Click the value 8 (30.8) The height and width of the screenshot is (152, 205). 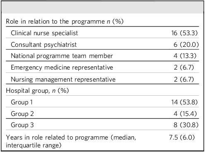186,125
